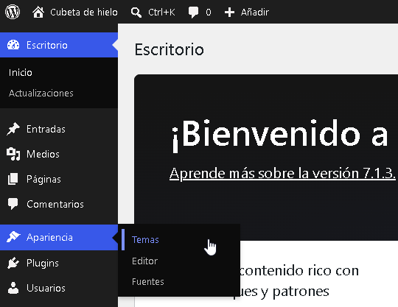The image size is (398, 307).
Task: Select Escritorio in the sidebar
Action: (59, 45)
